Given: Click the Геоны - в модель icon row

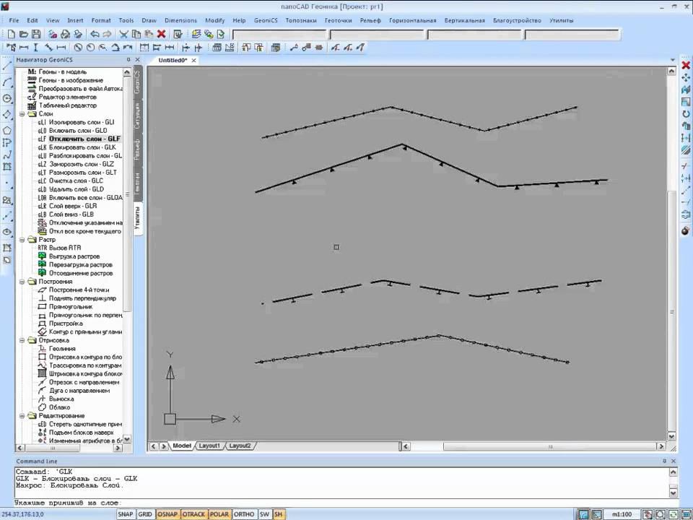Looking at the screenshot, I should click(57, 71).
